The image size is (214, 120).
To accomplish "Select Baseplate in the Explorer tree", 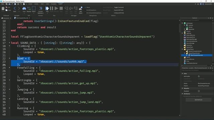I will coord(191,29).
